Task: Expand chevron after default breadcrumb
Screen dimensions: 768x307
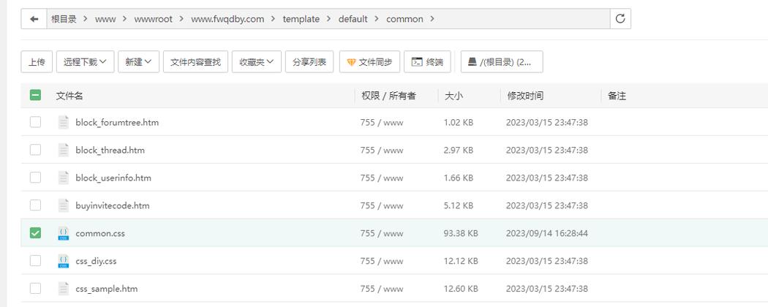Action: [377, 19]
